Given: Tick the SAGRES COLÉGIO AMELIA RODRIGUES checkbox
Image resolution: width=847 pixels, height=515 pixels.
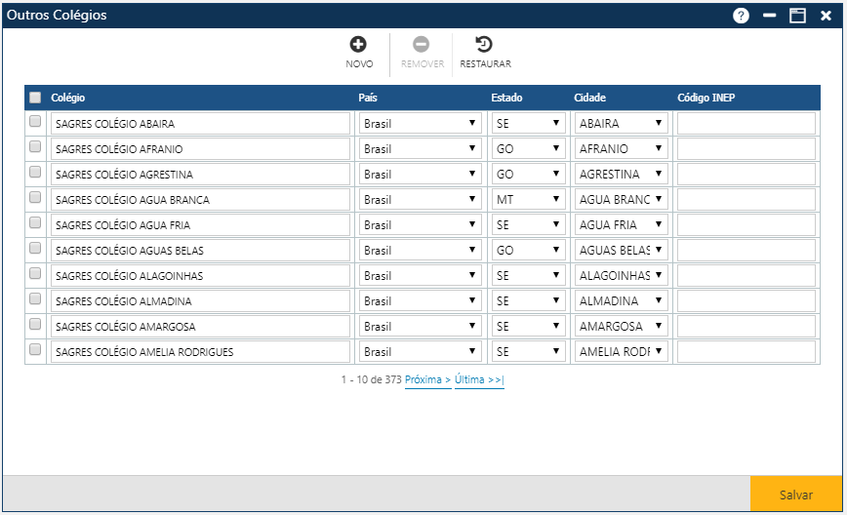Looking at the screenshot, I should click(35, 350).
